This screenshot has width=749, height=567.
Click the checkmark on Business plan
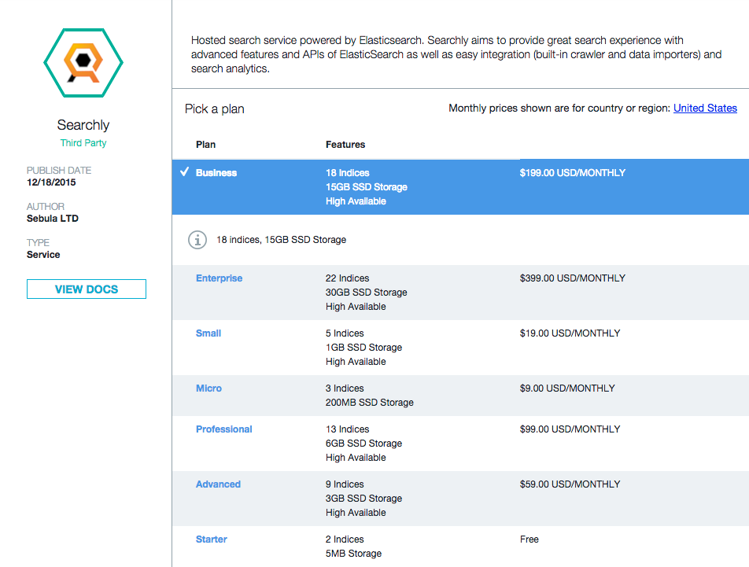pos(184,171)
